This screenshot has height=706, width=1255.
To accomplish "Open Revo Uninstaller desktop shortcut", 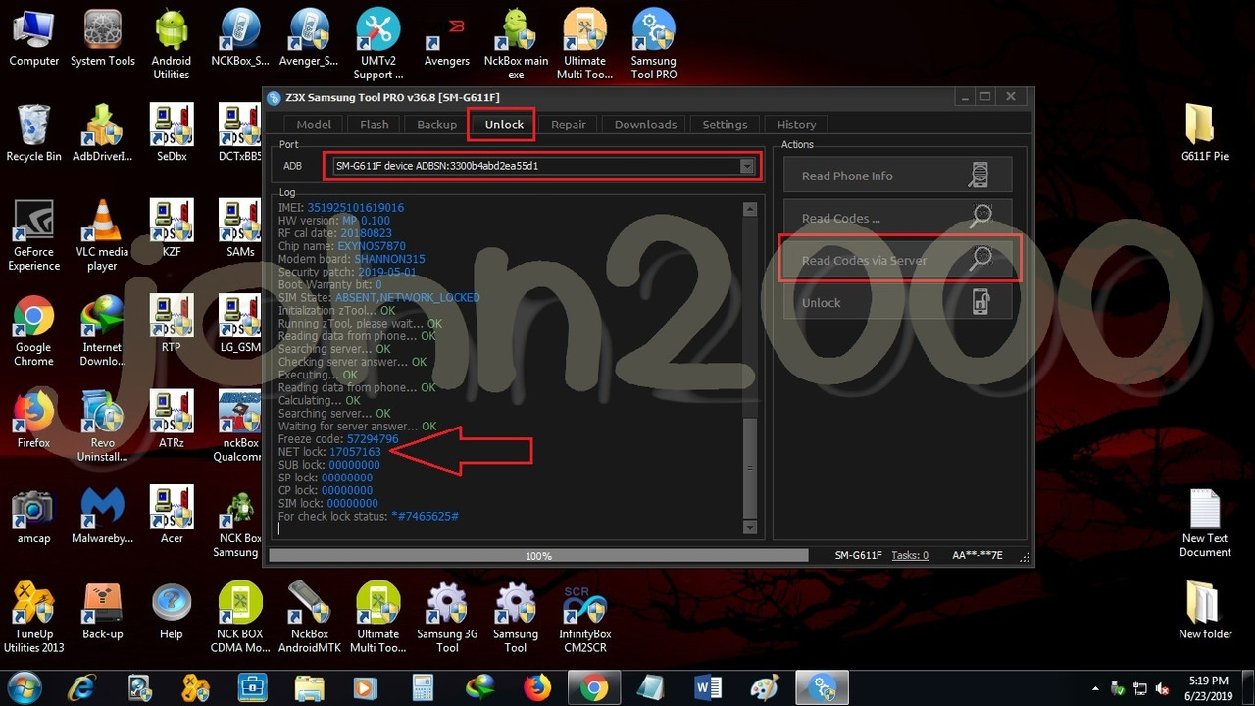I will tap(102, 426).
